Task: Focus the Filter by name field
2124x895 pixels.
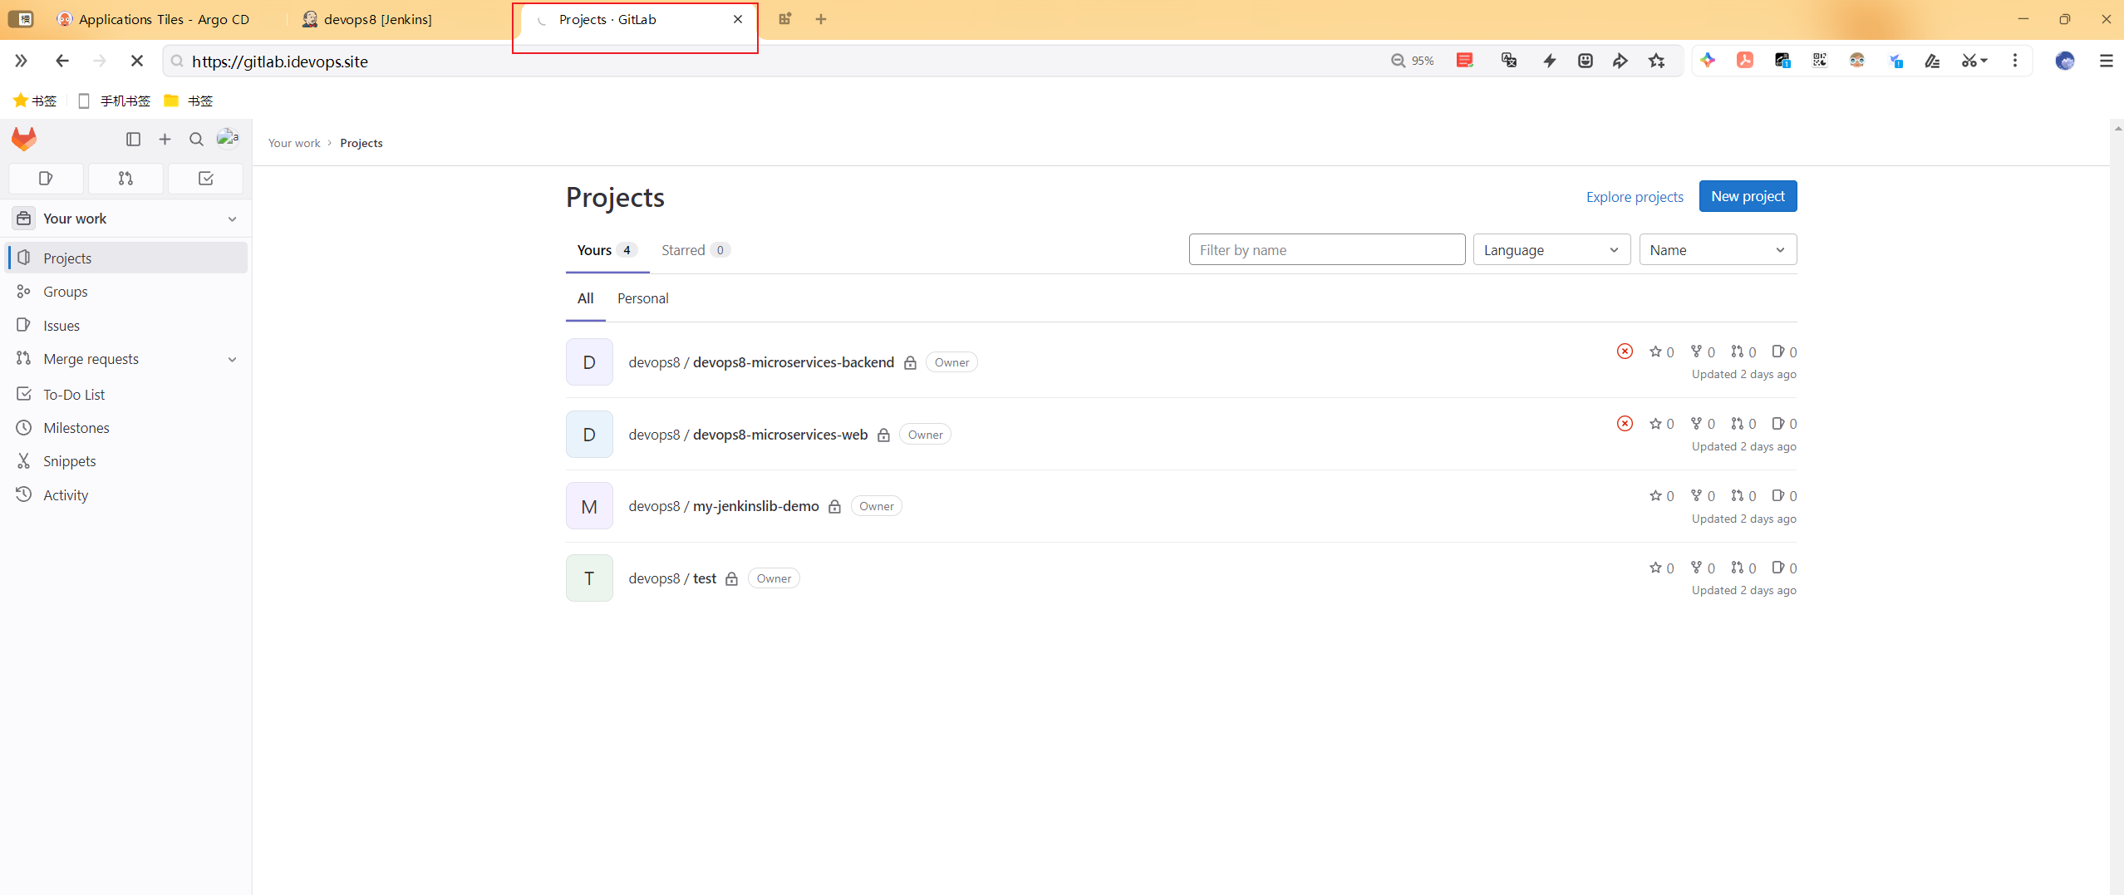Action: click(1326, 249)
